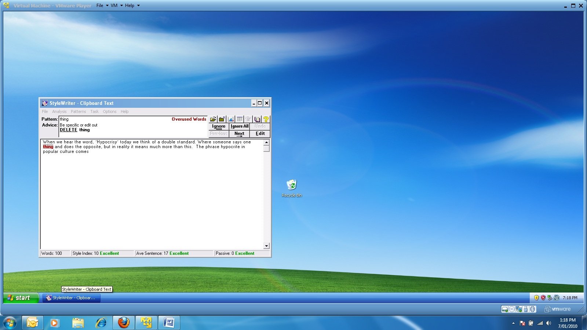Image resolution: width=587 pixels, height=330 pixels.
Task: Click the volume speaker tray icon
Action: [x=549, y=323]
